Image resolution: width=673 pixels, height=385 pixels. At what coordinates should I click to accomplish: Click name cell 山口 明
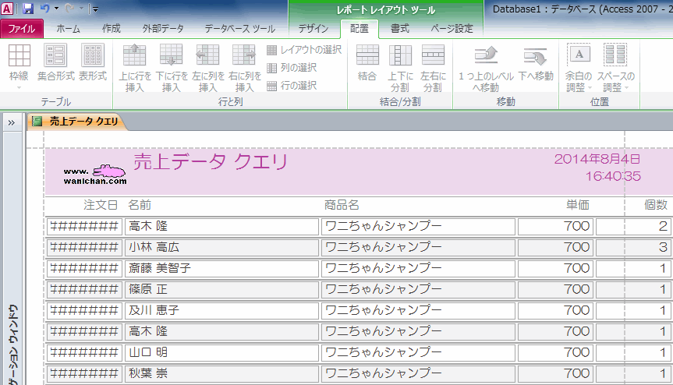(221, 352)
